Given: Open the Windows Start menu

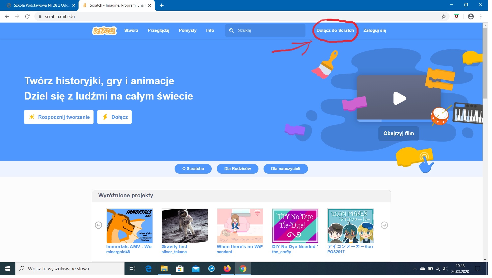Looking at the screenshot, I should coord(8,269).
